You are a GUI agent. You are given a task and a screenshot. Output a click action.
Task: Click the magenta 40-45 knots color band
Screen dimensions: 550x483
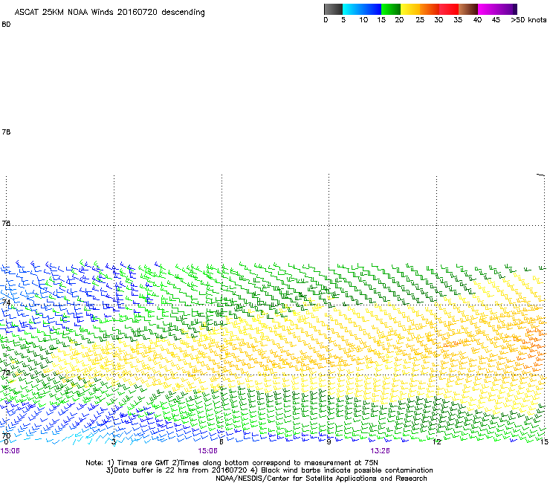point(488,9)
